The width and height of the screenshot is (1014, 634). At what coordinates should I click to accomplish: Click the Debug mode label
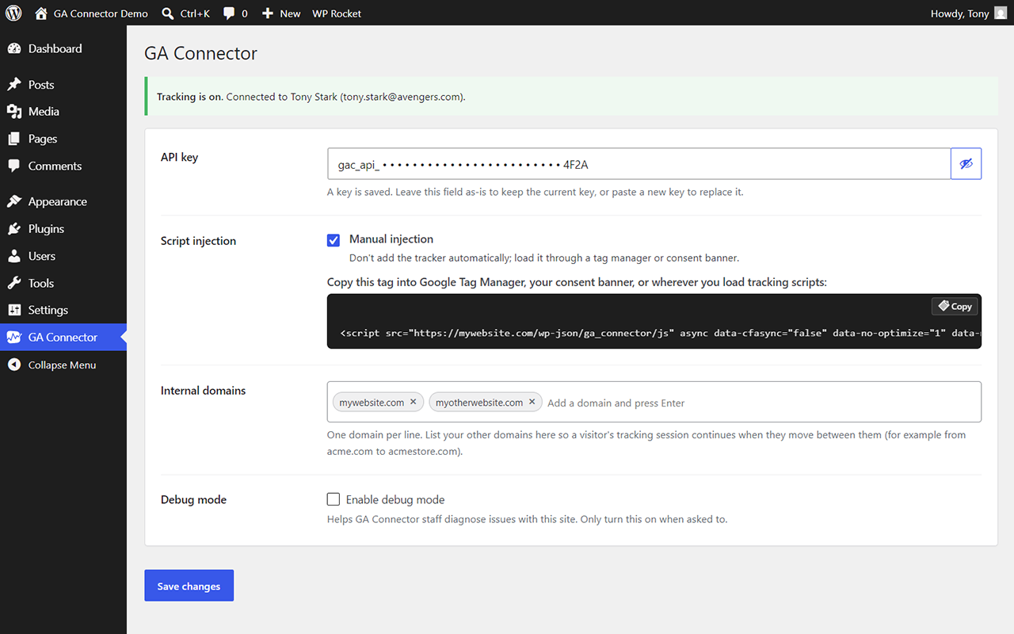(193, 500)
